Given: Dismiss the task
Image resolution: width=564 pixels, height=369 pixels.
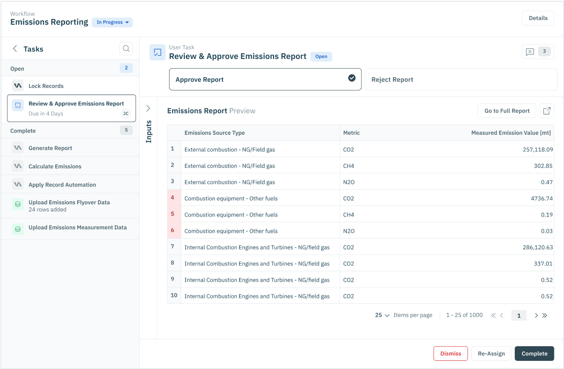Looking at the screenshot, I should pyautogui.click(x=450, y=354).
